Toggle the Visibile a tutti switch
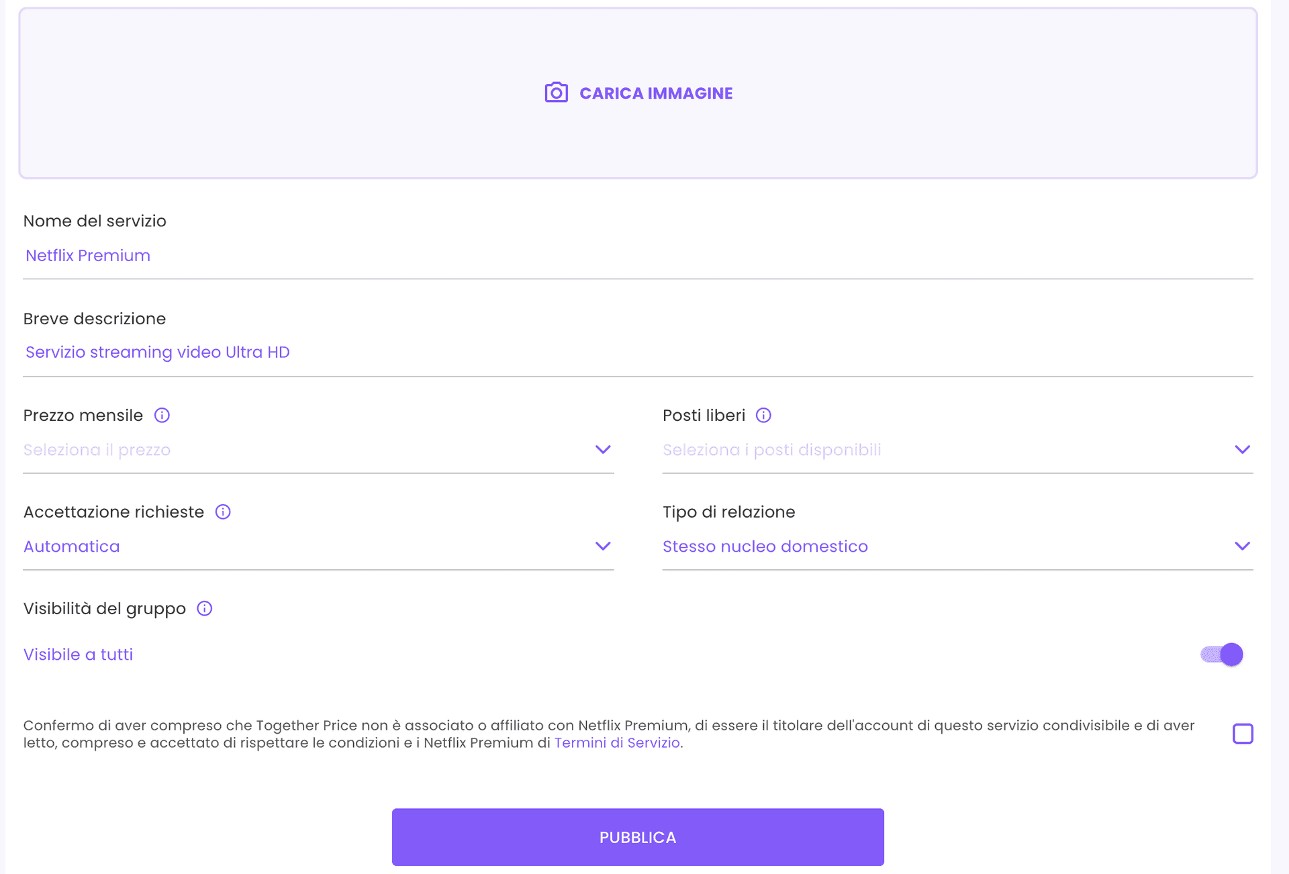 [x=1222, y=654]
